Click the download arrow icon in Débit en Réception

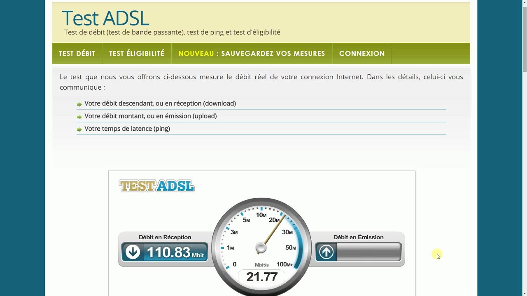tap(133, 252)
